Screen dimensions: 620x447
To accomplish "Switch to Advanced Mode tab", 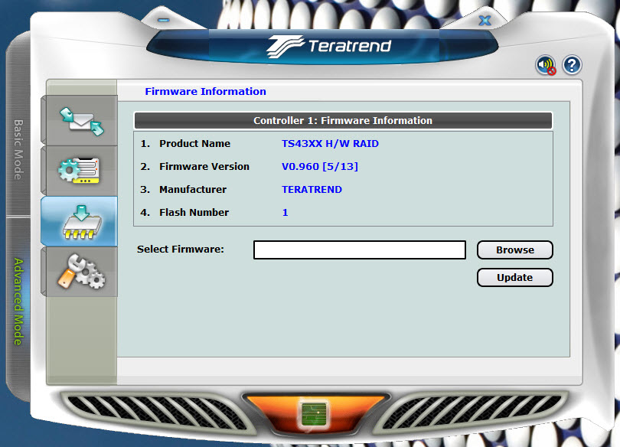I will pos(18,302).
